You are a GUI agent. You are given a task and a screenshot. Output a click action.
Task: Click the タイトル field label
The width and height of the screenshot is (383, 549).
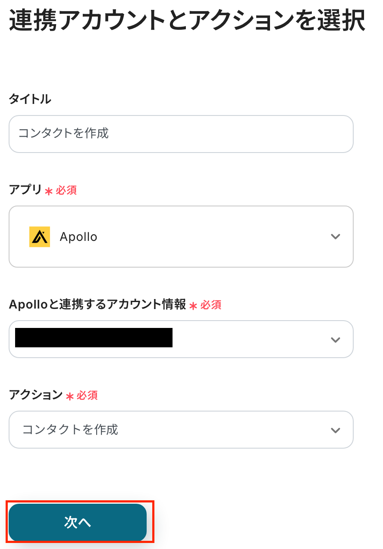tap(30, 99)
